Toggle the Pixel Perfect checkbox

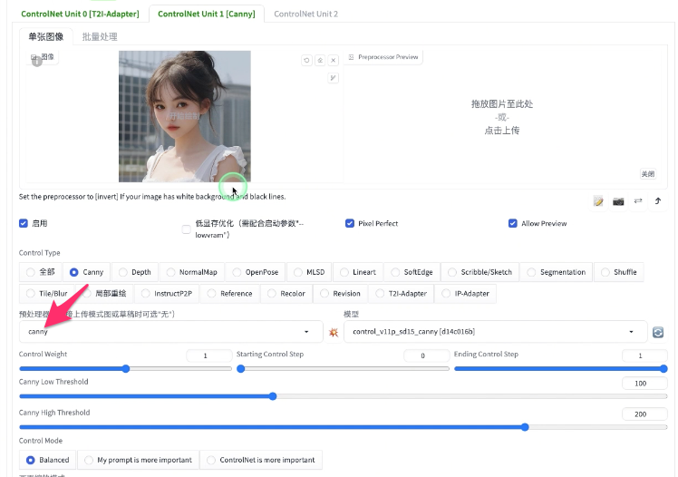[x=350, y=223]
